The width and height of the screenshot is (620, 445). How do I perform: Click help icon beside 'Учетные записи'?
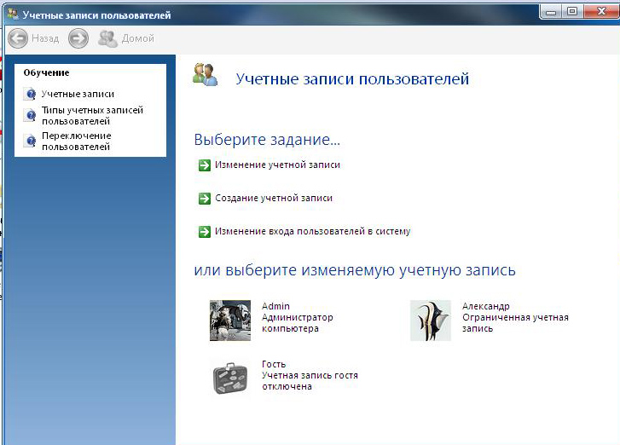(31, 95)
